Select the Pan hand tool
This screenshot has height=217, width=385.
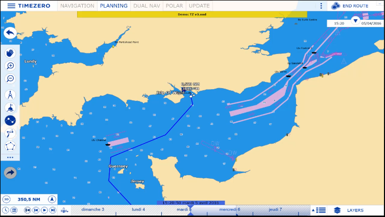tap(10, 53)
